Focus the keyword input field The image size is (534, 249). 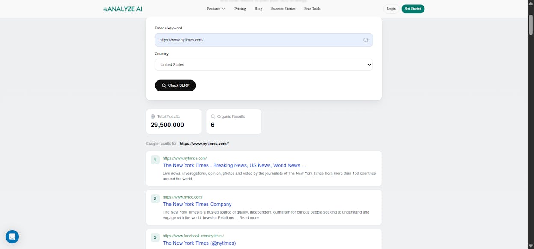(264, 40)
